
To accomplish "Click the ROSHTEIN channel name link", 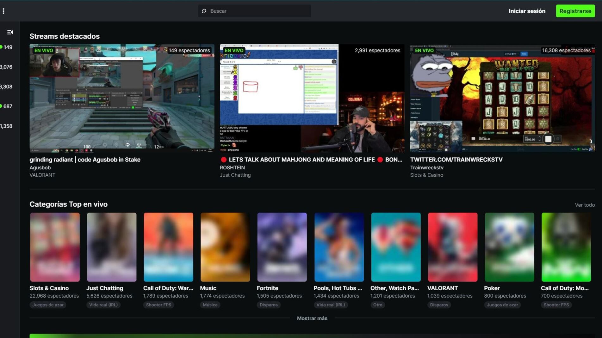I will (232, 168).
